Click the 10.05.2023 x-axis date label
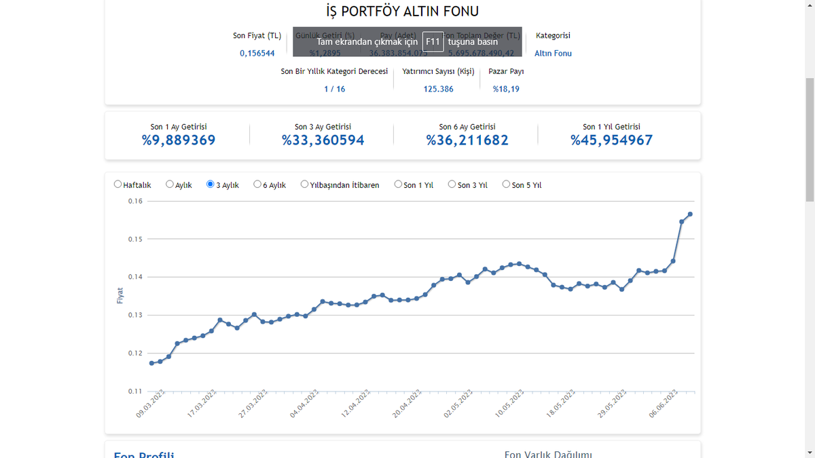The image size is (815, 458). (x=510, y=404)
